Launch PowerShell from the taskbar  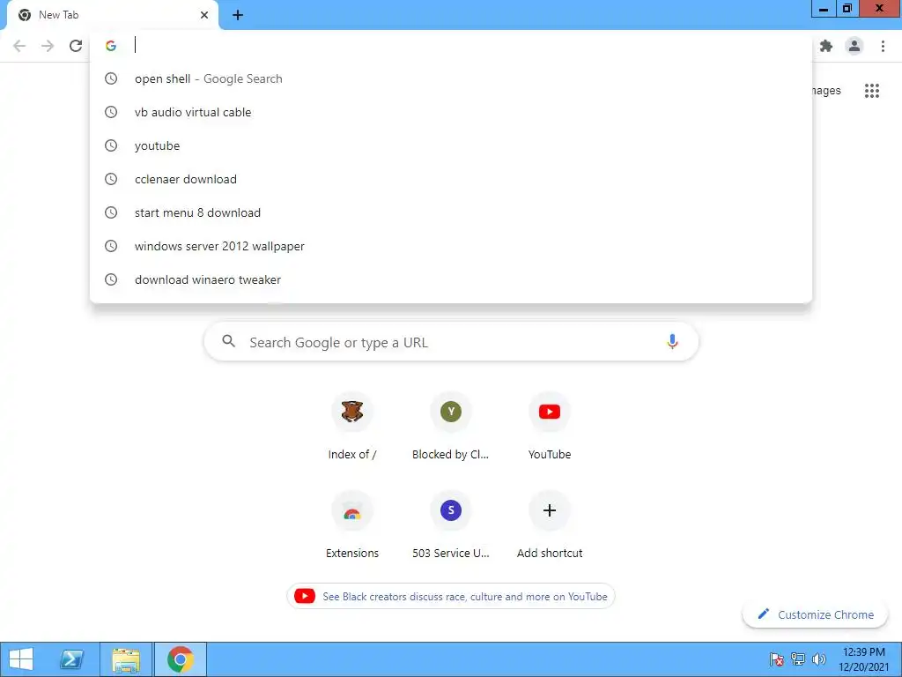[x=72, y=659]
